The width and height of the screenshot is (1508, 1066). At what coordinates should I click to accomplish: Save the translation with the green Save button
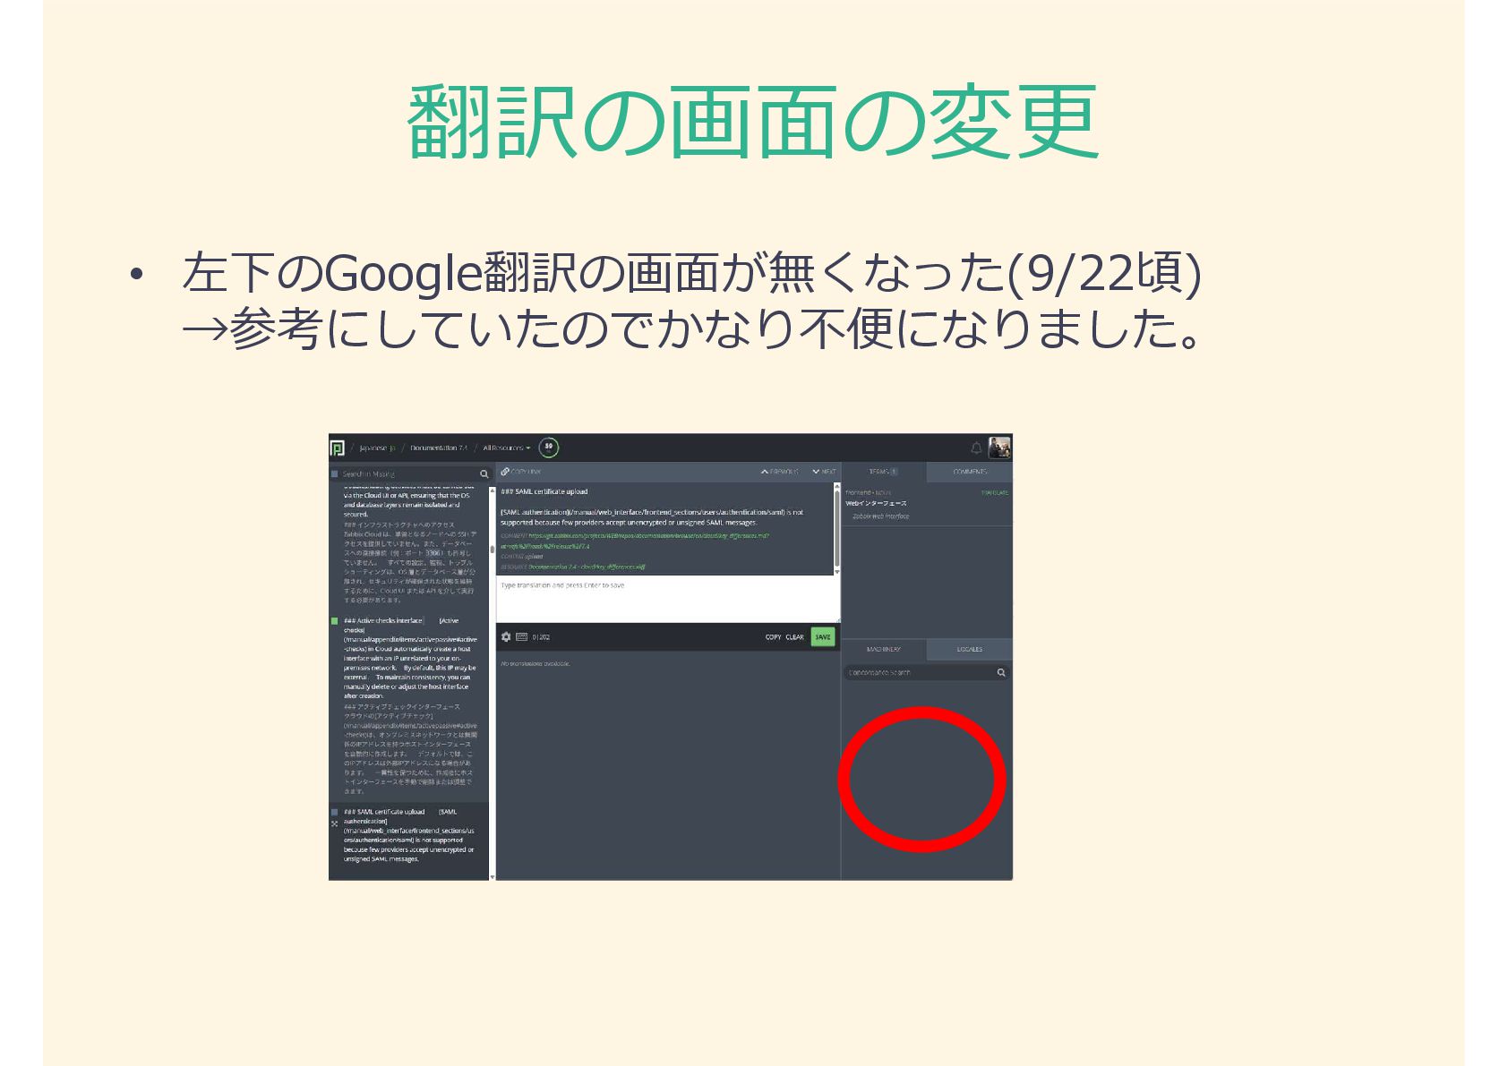(x=823, y=636)
